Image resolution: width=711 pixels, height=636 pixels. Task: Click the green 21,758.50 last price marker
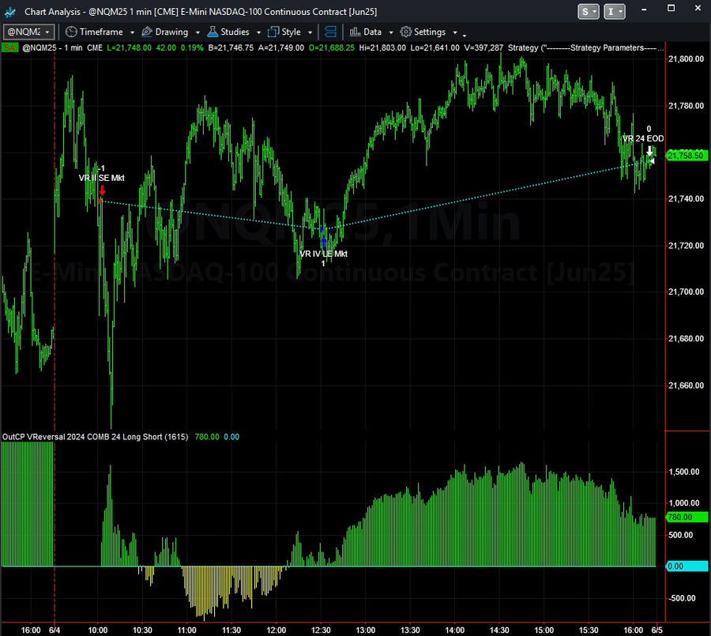point(687,156)
